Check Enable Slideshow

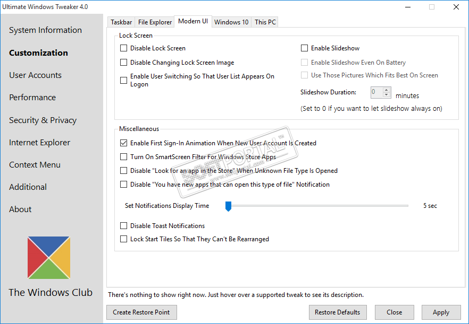(304, 48)
